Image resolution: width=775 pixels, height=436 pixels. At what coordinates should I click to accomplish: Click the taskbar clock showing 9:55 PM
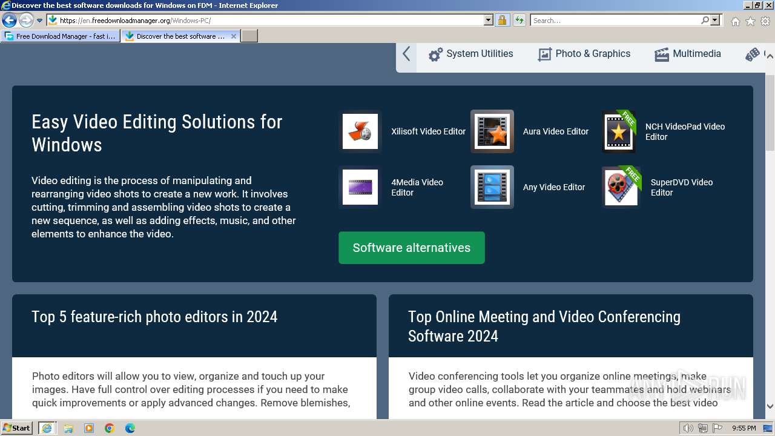(x=744, y=428)
